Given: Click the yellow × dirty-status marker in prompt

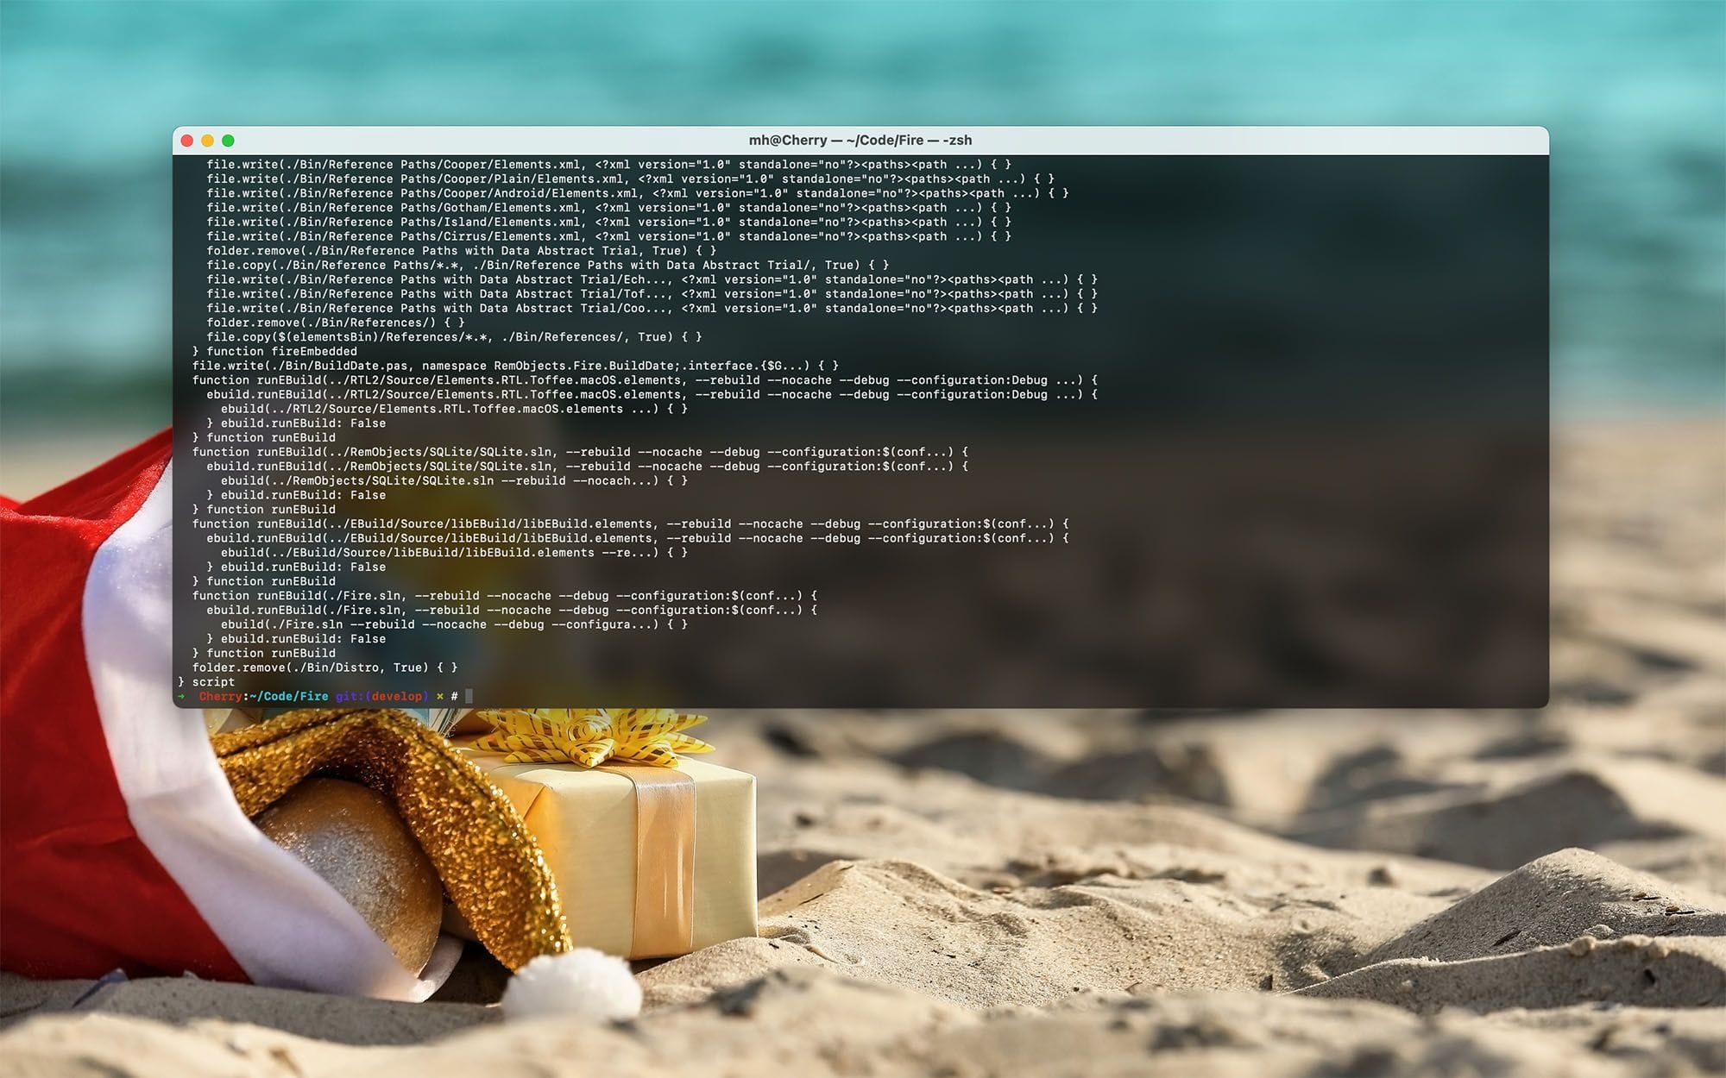Looking at the screenshot, I should click(440, 696).
